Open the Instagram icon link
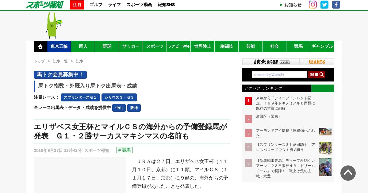 313,5
